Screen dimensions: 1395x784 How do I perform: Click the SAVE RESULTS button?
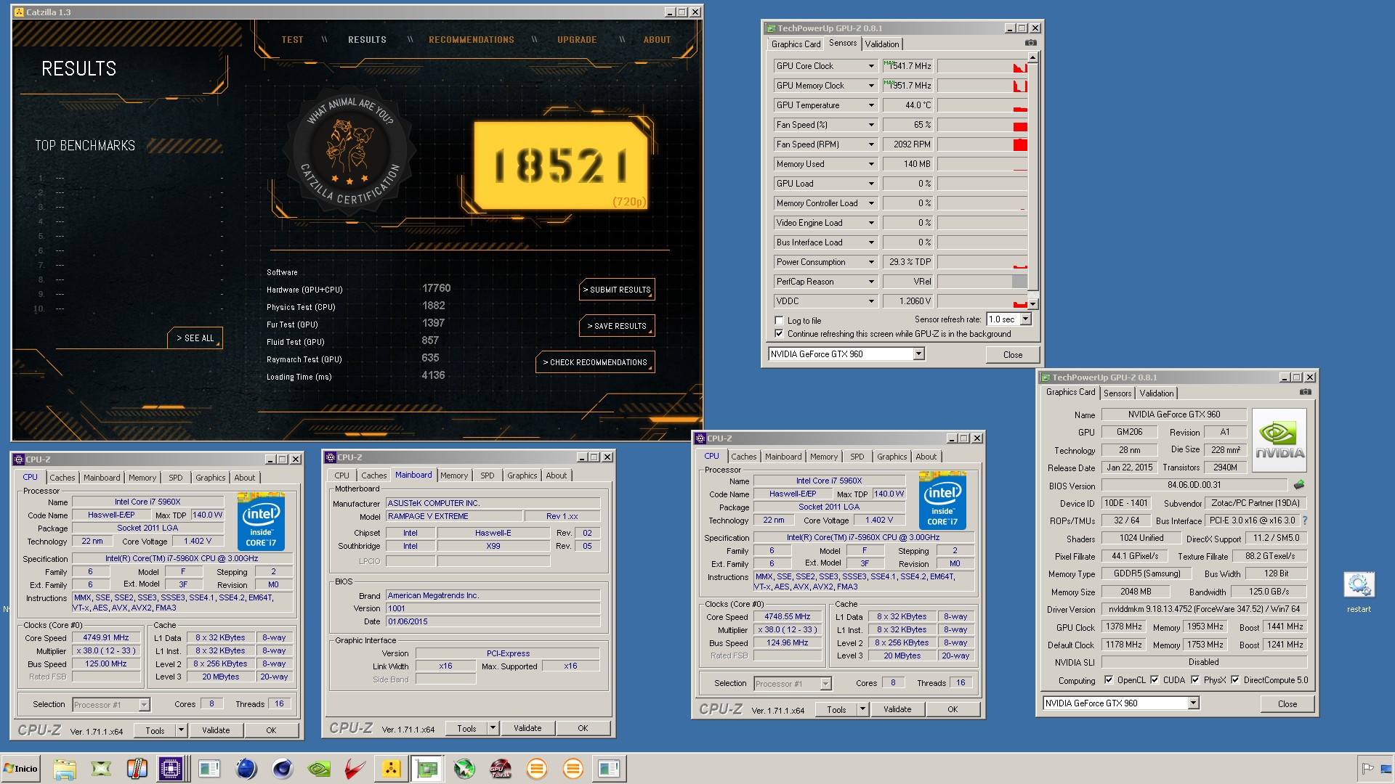617,326
